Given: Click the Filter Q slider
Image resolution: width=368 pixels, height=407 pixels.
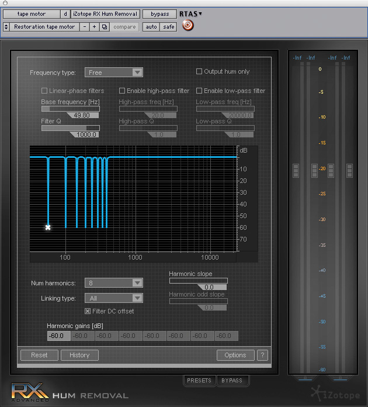Looking at the screenshot, I should pyautogui.click(x=71, y=128).
